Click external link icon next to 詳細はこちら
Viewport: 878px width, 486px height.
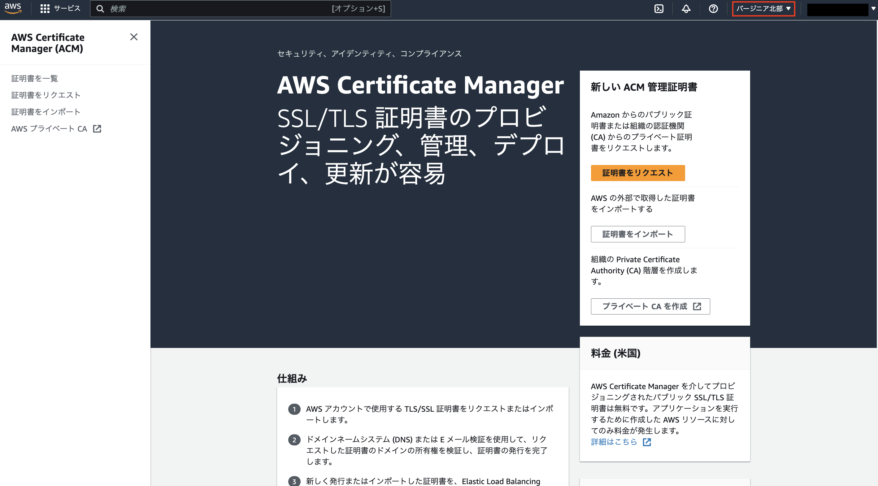tap(646, 442)
